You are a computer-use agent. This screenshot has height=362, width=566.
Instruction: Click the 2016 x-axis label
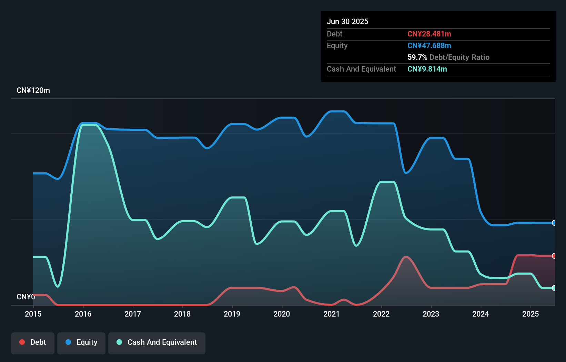pos(83,314)
